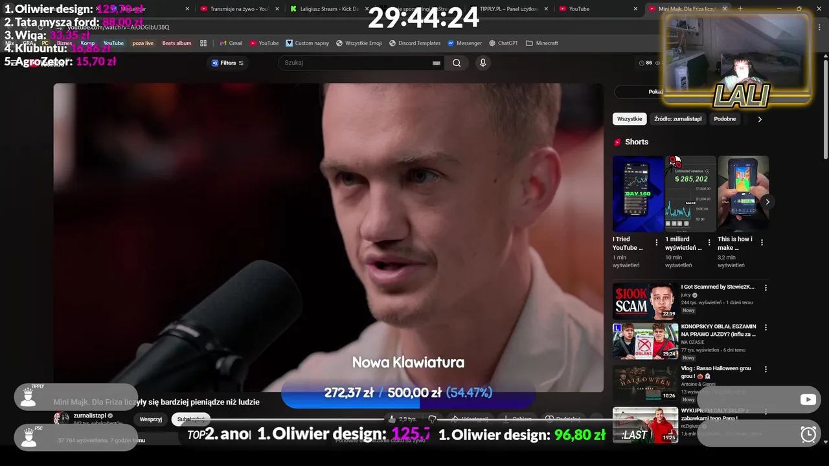This screenshot has height=466, width=829.
Task: Open the YouTube bookmark next to Gmail
Action: [x=264, y=43]
